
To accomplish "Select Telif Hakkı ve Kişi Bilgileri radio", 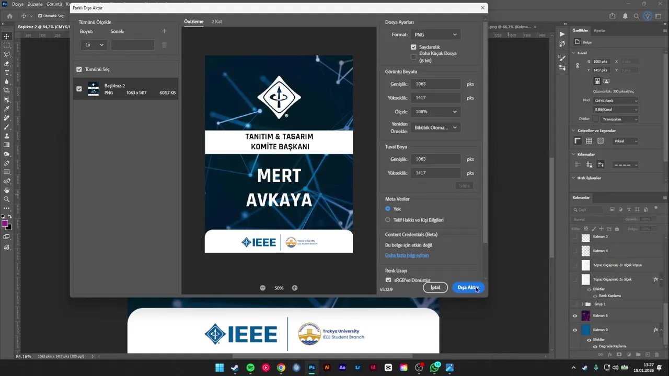I will [x=388, y=220].
